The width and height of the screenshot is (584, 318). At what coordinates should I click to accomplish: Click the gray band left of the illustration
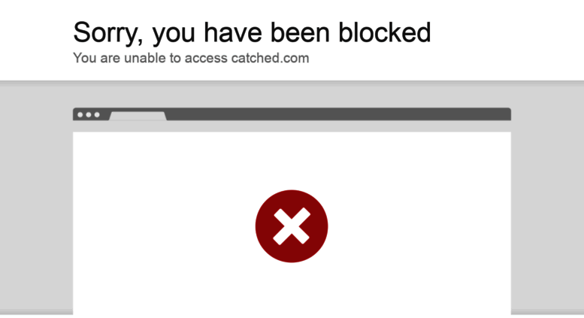36,198
